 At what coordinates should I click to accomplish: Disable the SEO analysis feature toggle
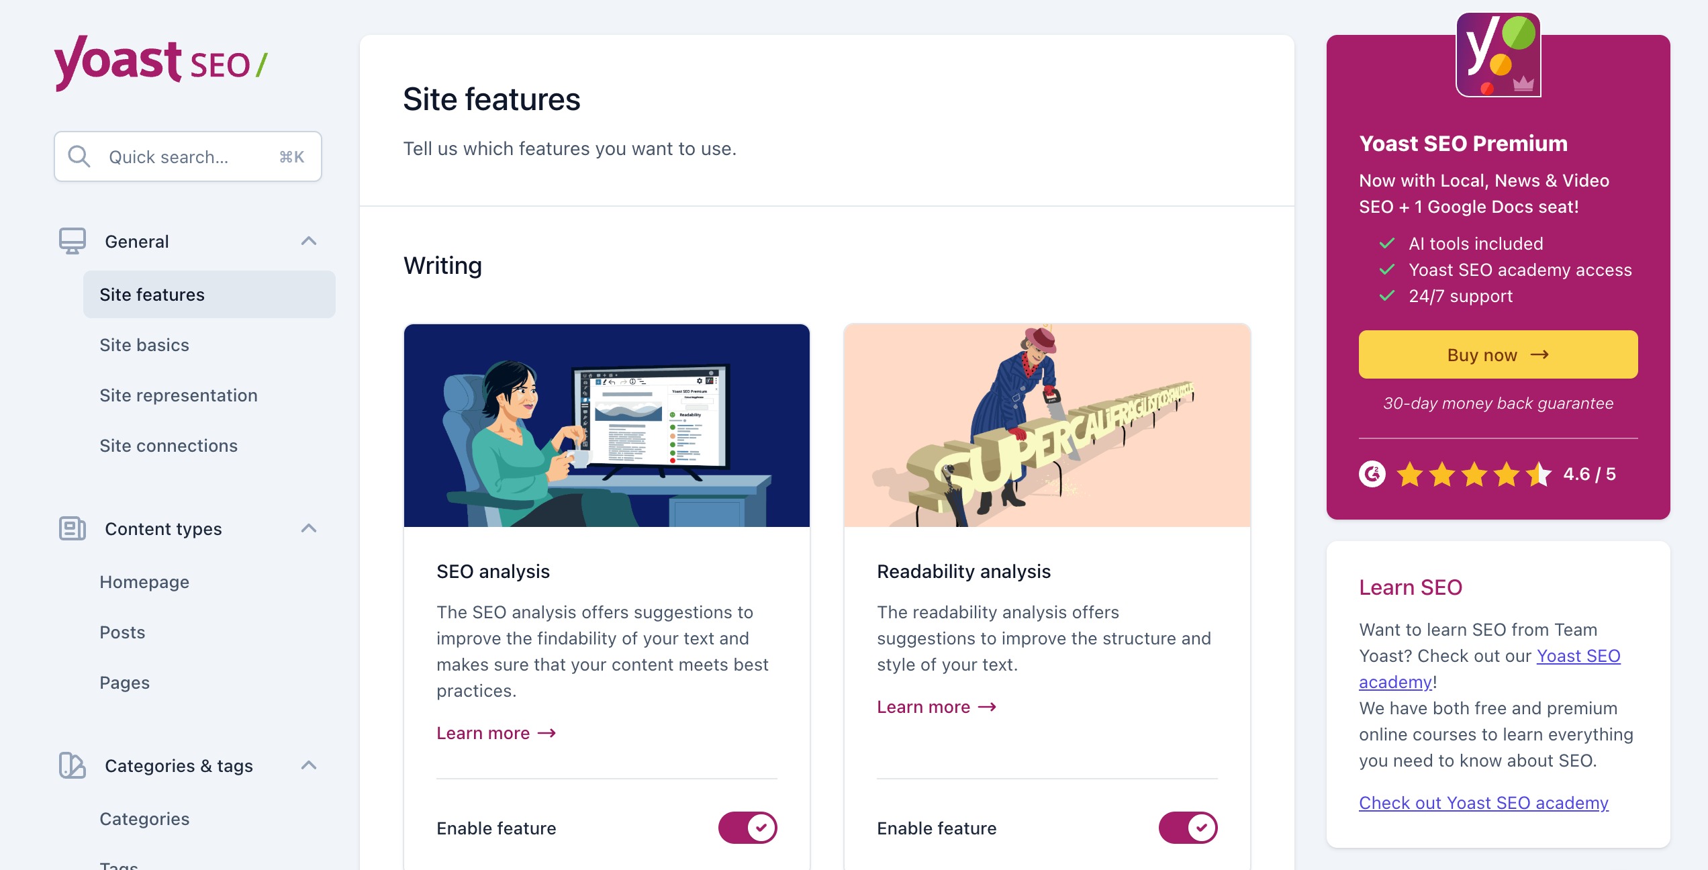click(747, 828)
